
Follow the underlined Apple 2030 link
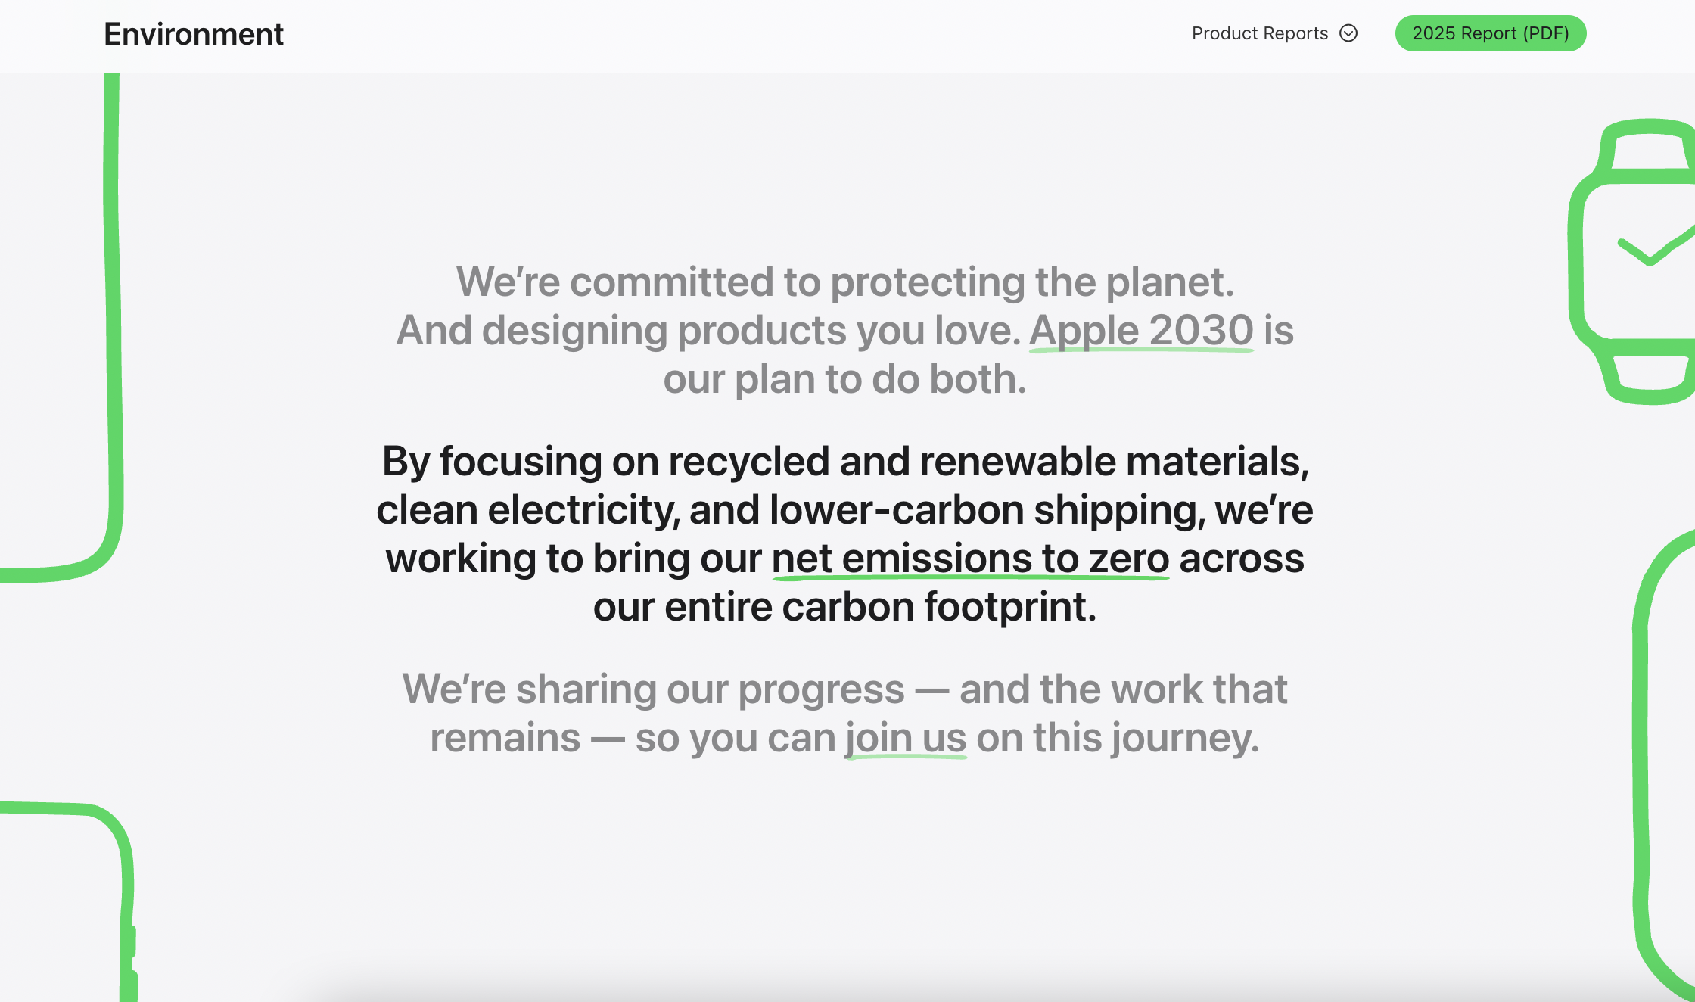point(1140,331)
